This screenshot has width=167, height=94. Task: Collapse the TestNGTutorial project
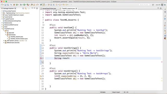tap(2, 29)
